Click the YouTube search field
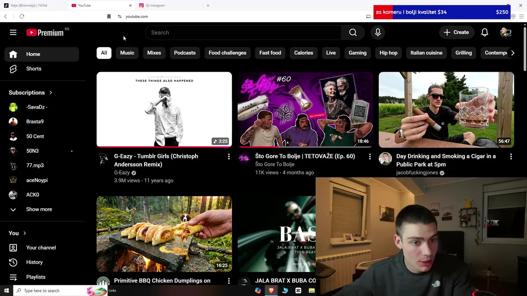This screenshot has height=296, width=527. click(x=243, y=32)
